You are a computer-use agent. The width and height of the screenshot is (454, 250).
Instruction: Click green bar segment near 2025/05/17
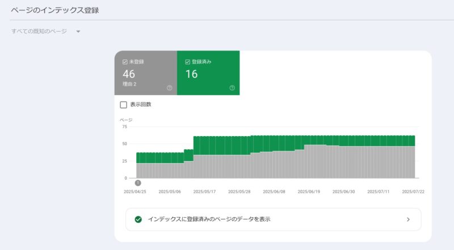tap(204, 146)
